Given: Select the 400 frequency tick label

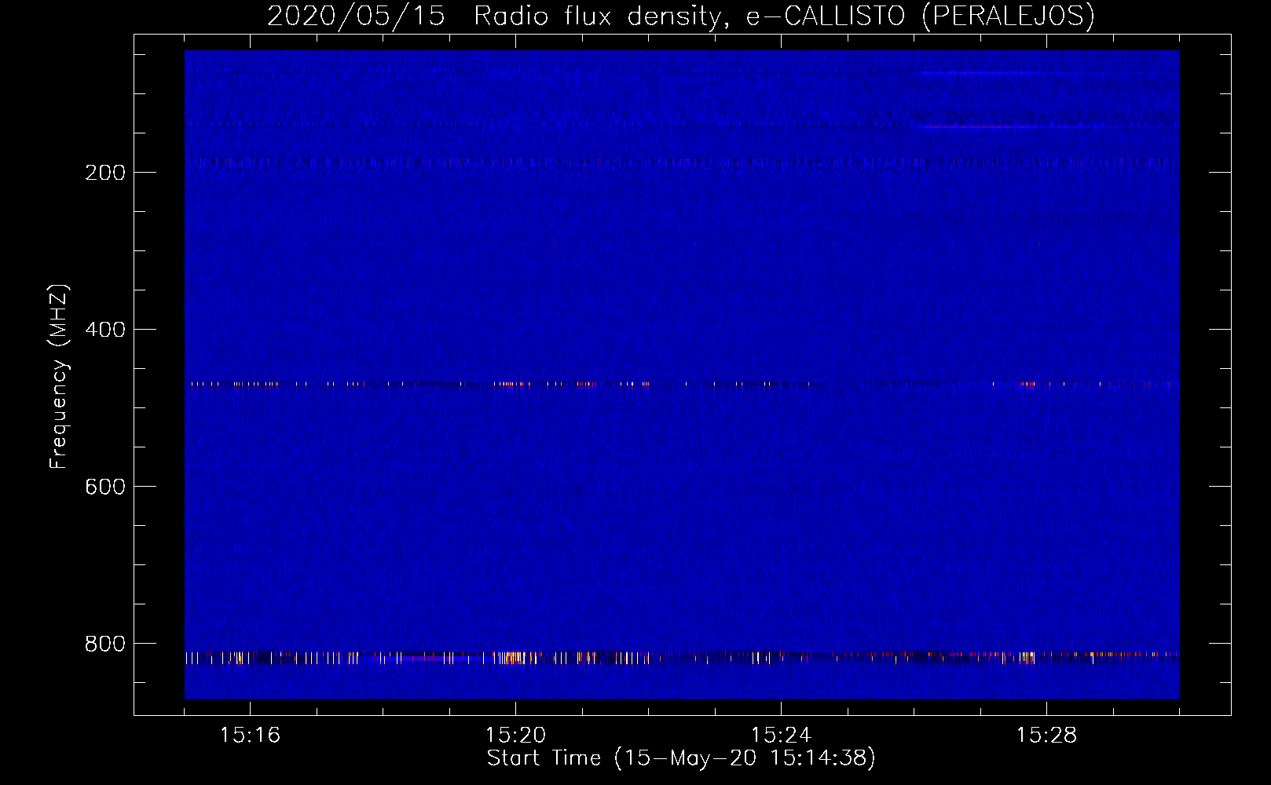Looking at the screenshot, I should [x=105, y=330].
